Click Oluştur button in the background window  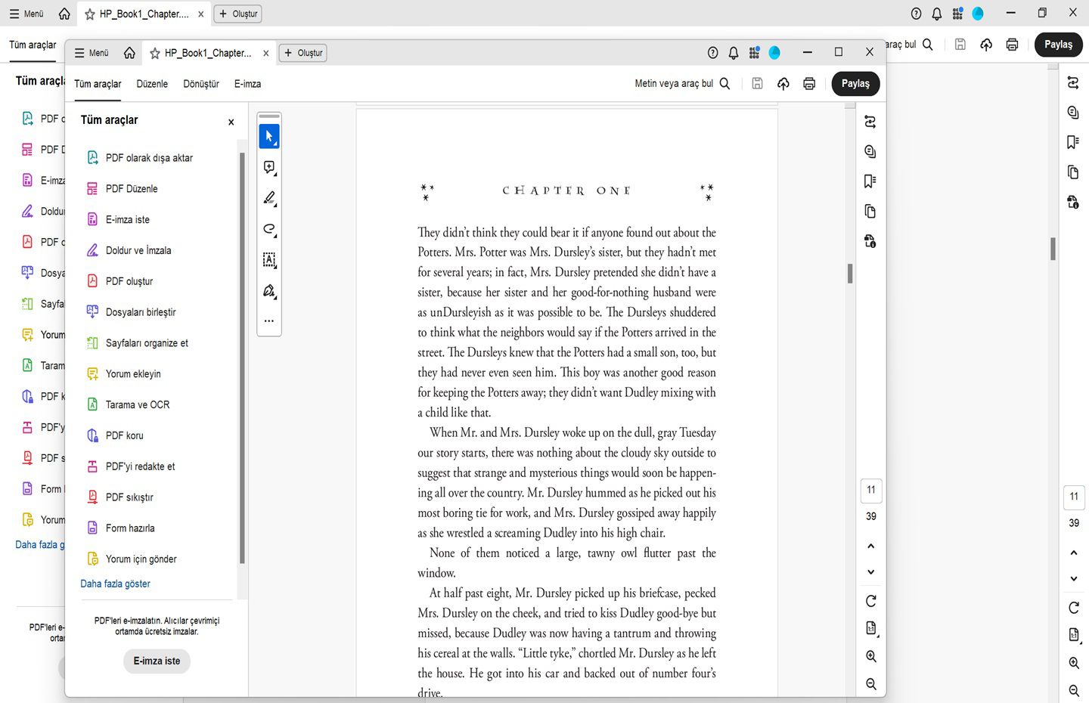point(238,14)
